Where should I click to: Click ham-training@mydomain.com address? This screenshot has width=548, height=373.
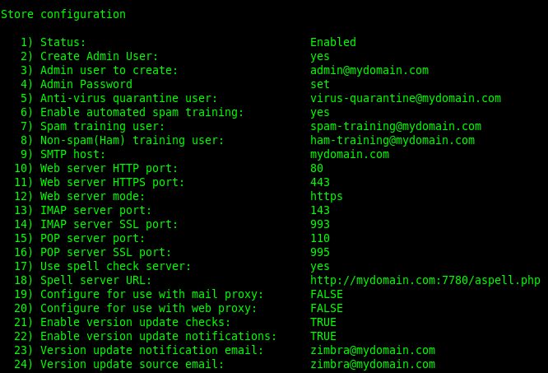click(x=392, y=141)
